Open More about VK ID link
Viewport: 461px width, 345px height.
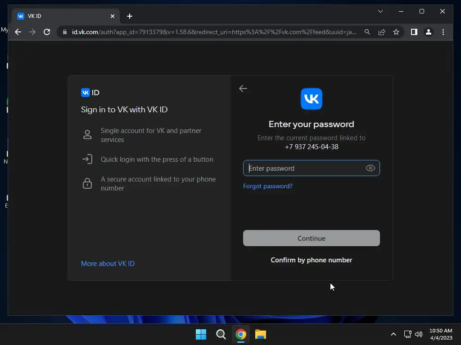click(x=108, y=263)
